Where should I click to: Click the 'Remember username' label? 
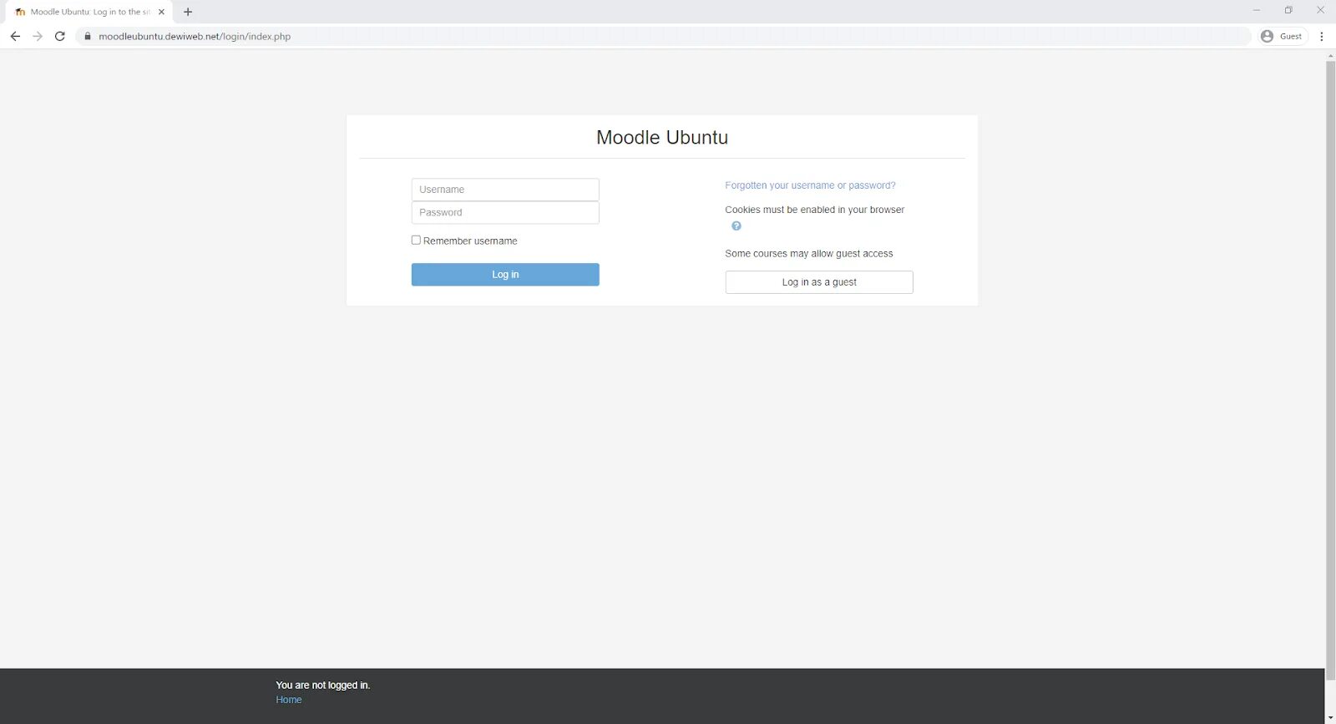point(470,241)
